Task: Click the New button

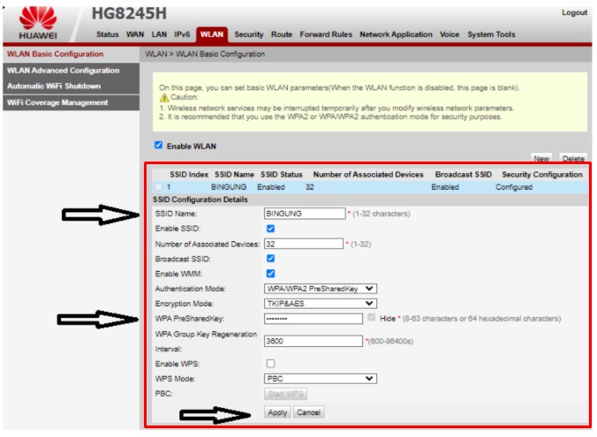Action: [x=541, y=158]
